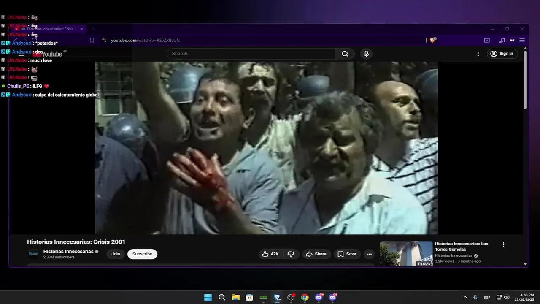
Task: Click the playing video frame
Action: pos(266,148)
